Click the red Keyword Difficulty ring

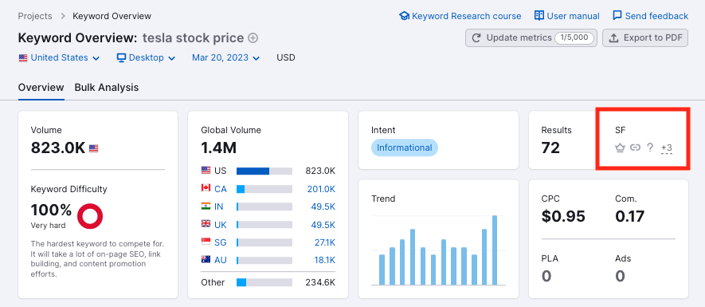[x=90, y=216]
